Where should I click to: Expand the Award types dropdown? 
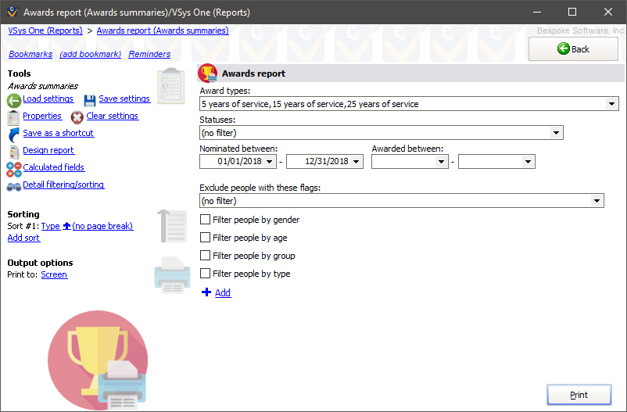(611, 104)
